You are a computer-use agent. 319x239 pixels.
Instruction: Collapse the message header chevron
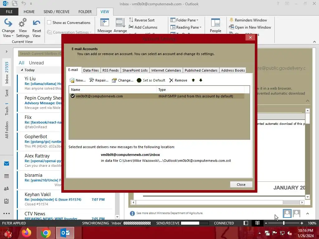(x=307, y=101)
